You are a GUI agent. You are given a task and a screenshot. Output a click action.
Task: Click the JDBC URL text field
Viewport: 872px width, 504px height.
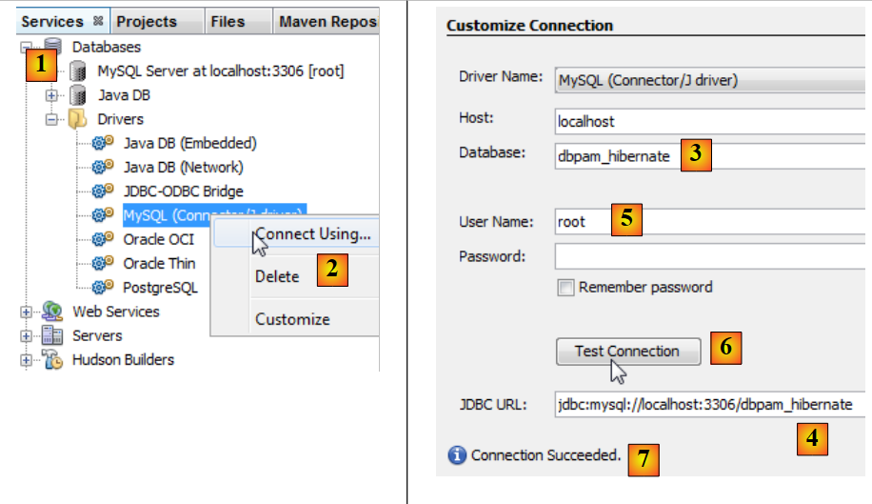pos(710,404)
